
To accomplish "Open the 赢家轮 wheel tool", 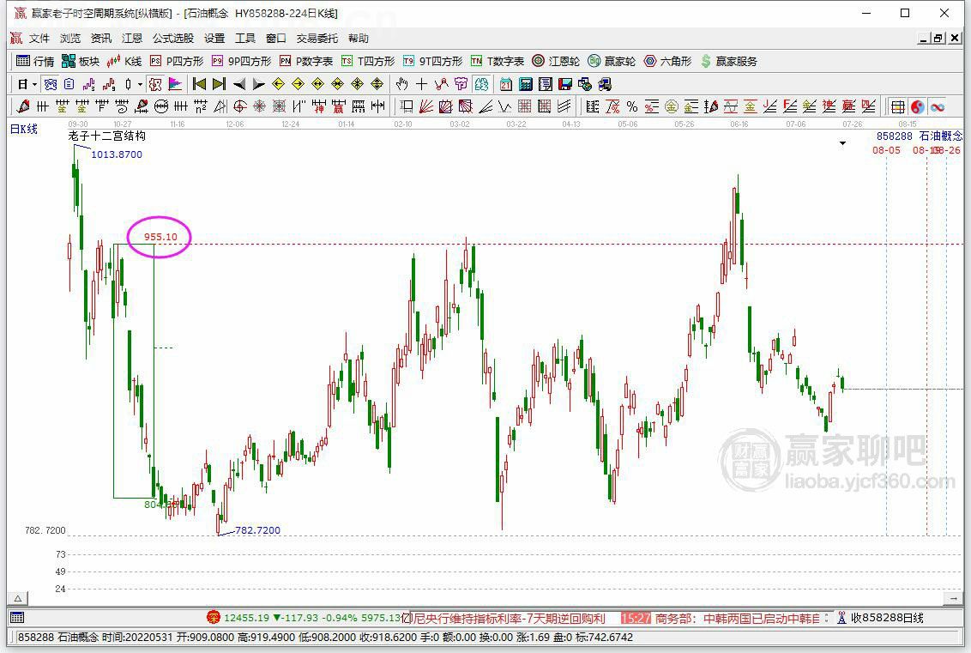I will [x=612, y=61].
